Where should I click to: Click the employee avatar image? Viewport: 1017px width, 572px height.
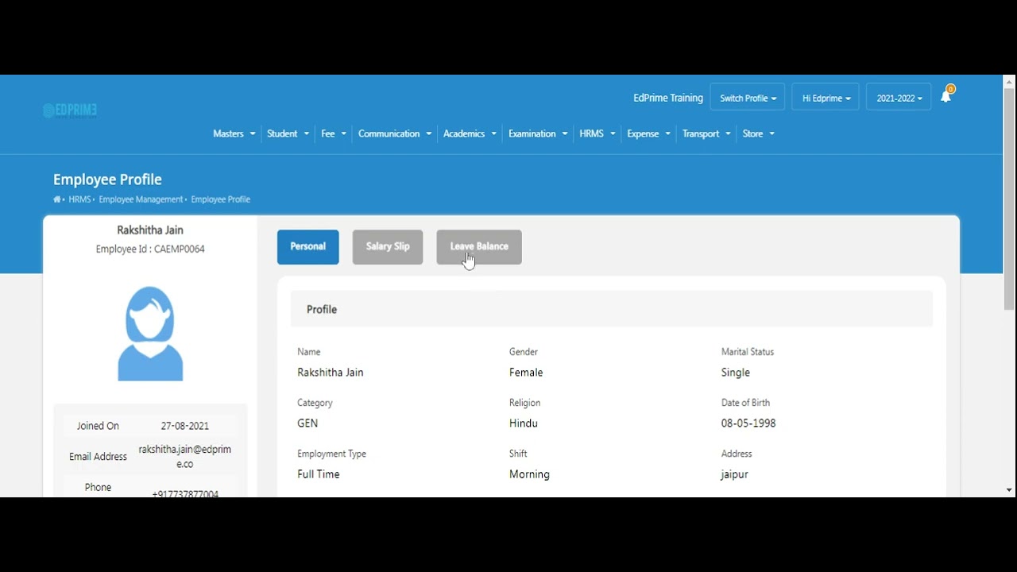coord(150,334)
